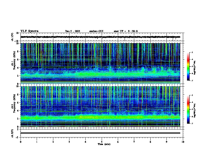This screenshot has width=206, height=159.
Task: Click the "8" kHz tick of ch.1 spectrogram
Action: [x=18, y=51]
